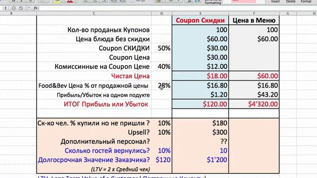The width and height of the screenshot is (317, 178).
Task: Select the 28% Food&Bev cell
Action: coord(161,86)
